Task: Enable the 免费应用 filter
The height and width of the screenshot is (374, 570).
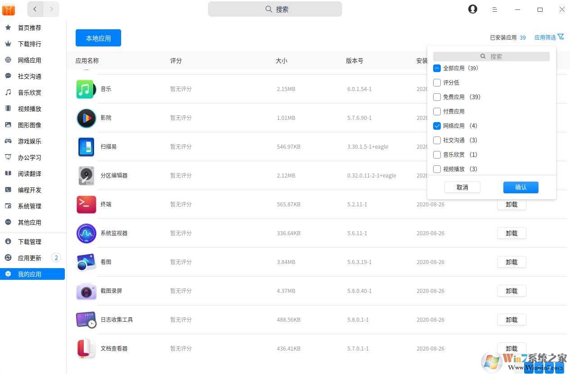Action: coord(437,97)
